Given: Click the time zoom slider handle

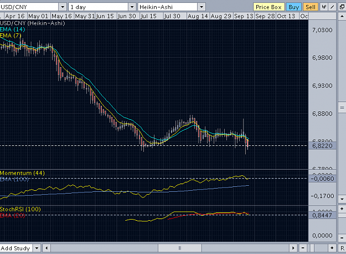Looking at the screenshot, I should (312, 248).
